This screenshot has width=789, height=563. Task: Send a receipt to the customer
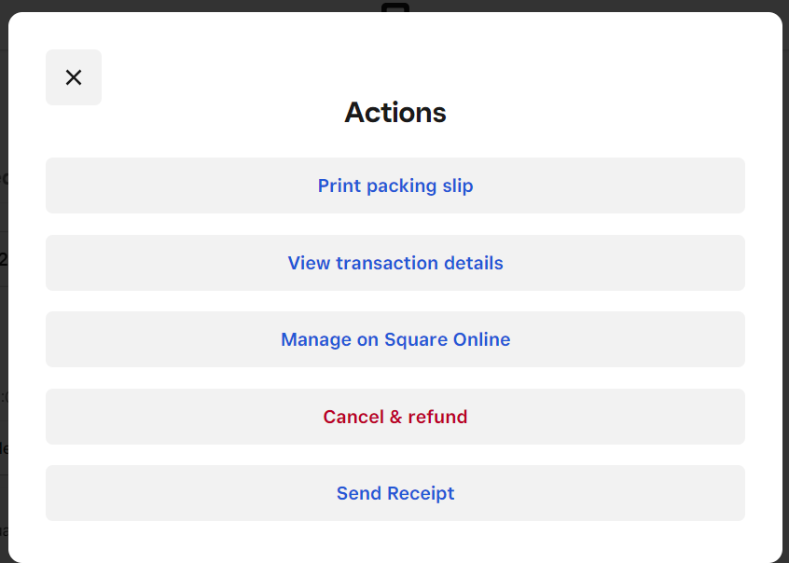395,493
